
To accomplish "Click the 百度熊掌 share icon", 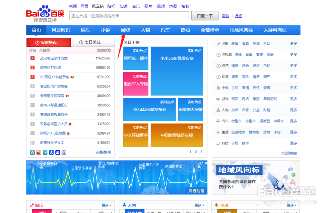I will click(57, 152).
